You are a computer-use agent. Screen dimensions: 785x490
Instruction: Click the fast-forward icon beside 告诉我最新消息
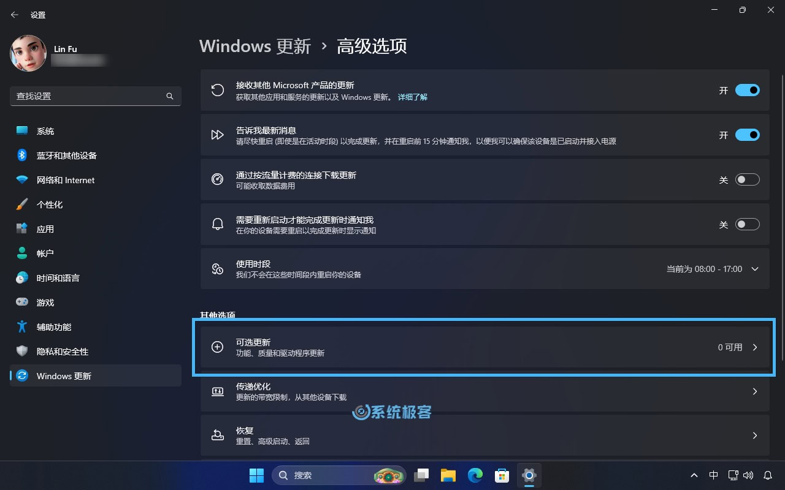pos(217,135)
